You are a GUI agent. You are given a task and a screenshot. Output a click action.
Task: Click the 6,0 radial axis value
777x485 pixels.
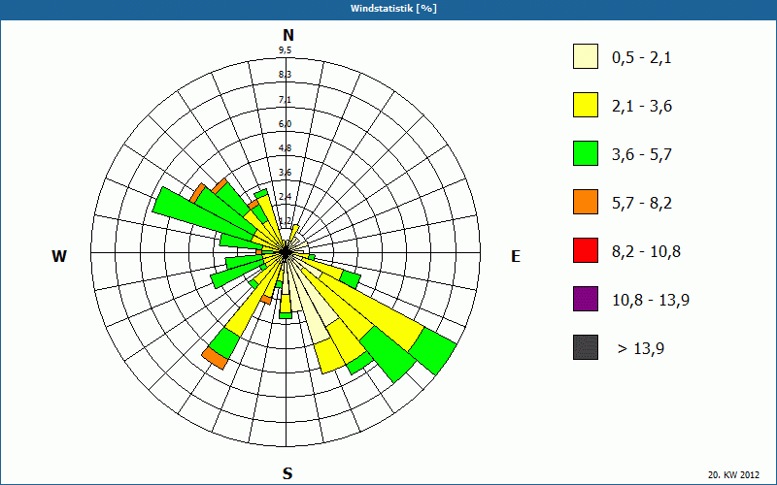click(285, 124)
